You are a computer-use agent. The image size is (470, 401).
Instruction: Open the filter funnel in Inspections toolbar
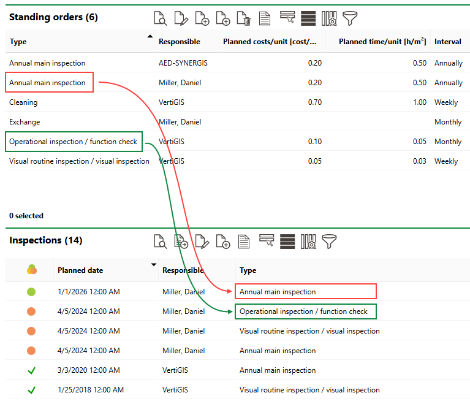(x=330, y=242)
